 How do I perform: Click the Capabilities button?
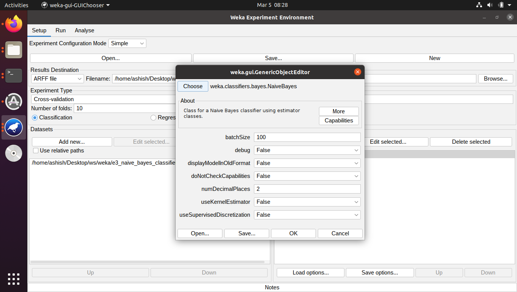339,121
